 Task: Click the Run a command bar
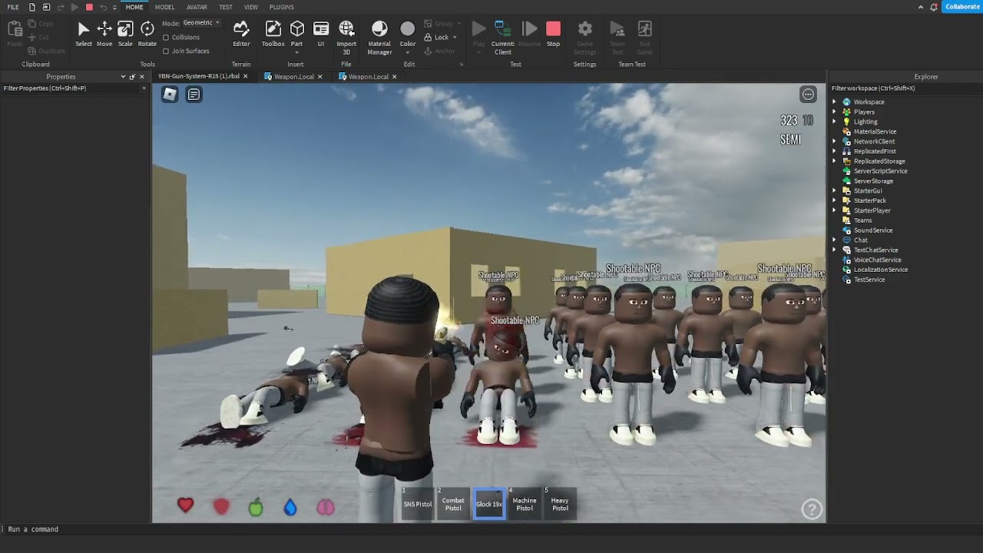tap(491, 529)
